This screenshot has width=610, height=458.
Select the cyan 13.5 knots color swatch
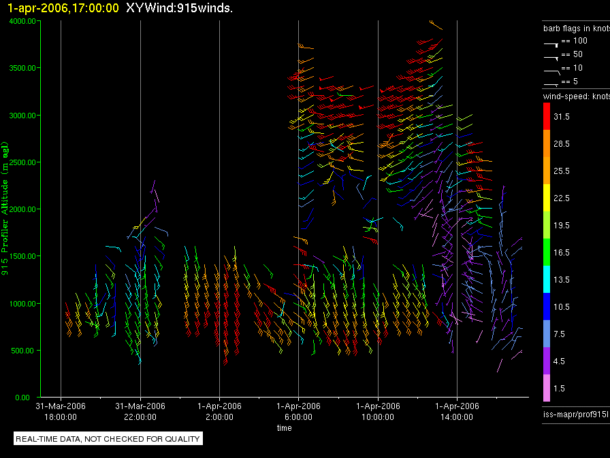547,279
